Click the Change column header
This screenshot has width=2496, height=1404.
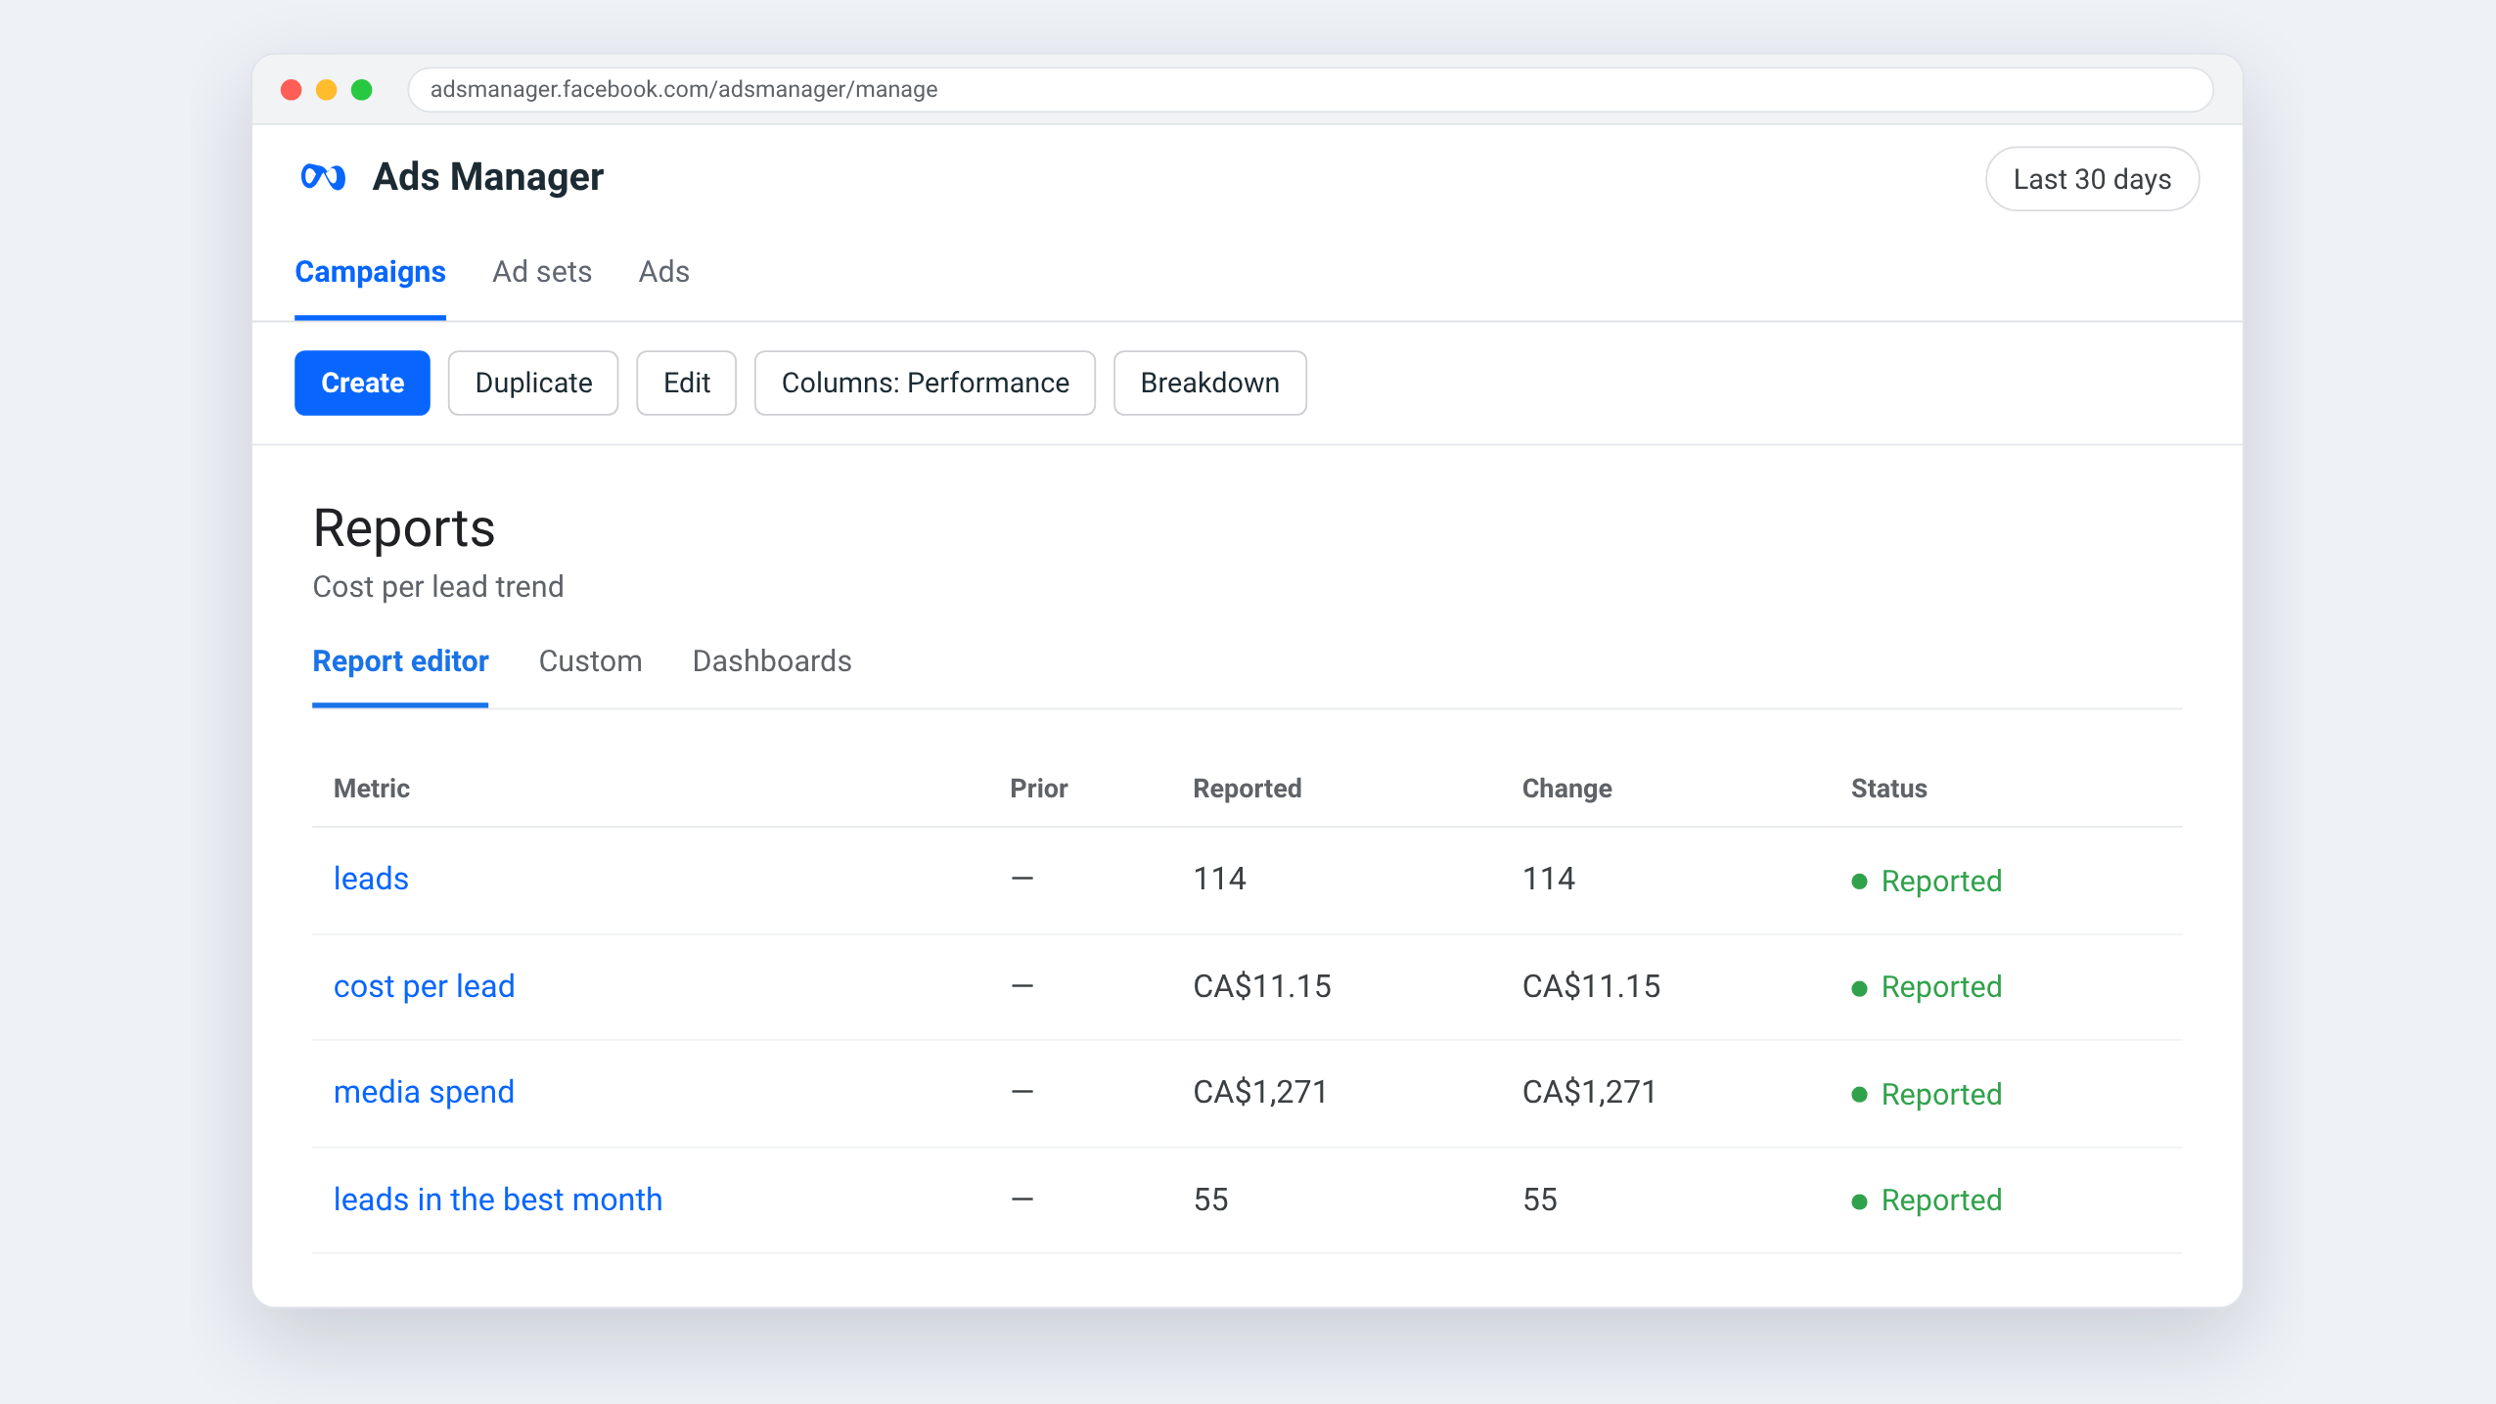point(1566,789)
